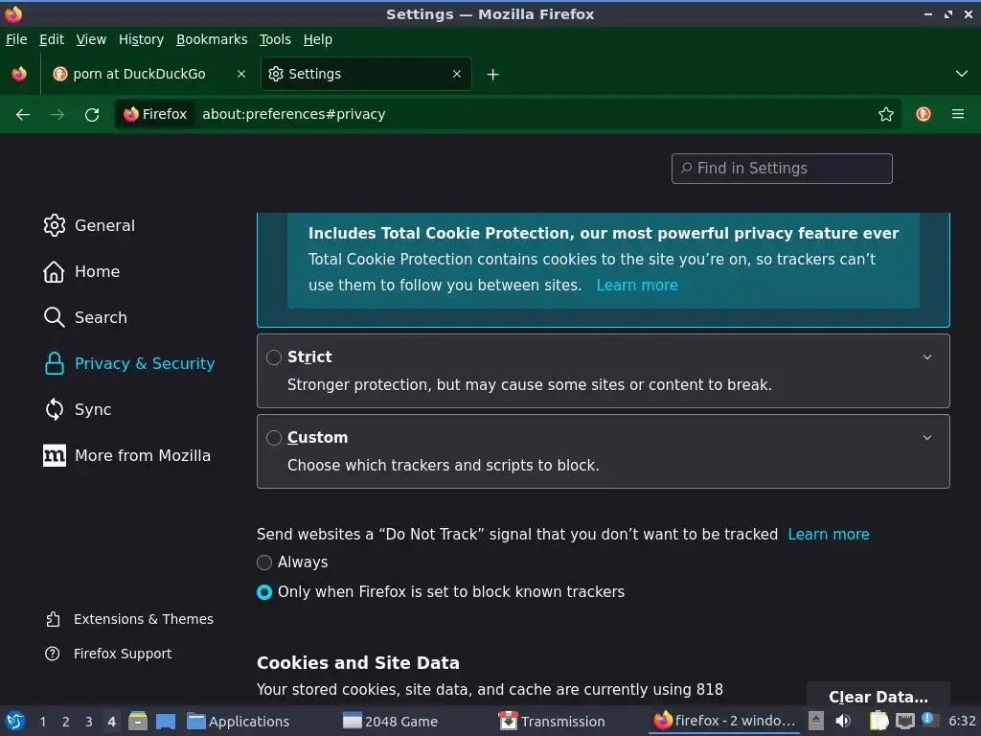Expand the Custom option chevron
This screenshot has width=981, height=736.
(x=927, y=438)
